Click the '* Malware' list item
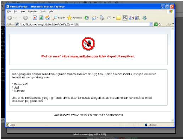This screenshot has width=184, height=140. [18, 91]
